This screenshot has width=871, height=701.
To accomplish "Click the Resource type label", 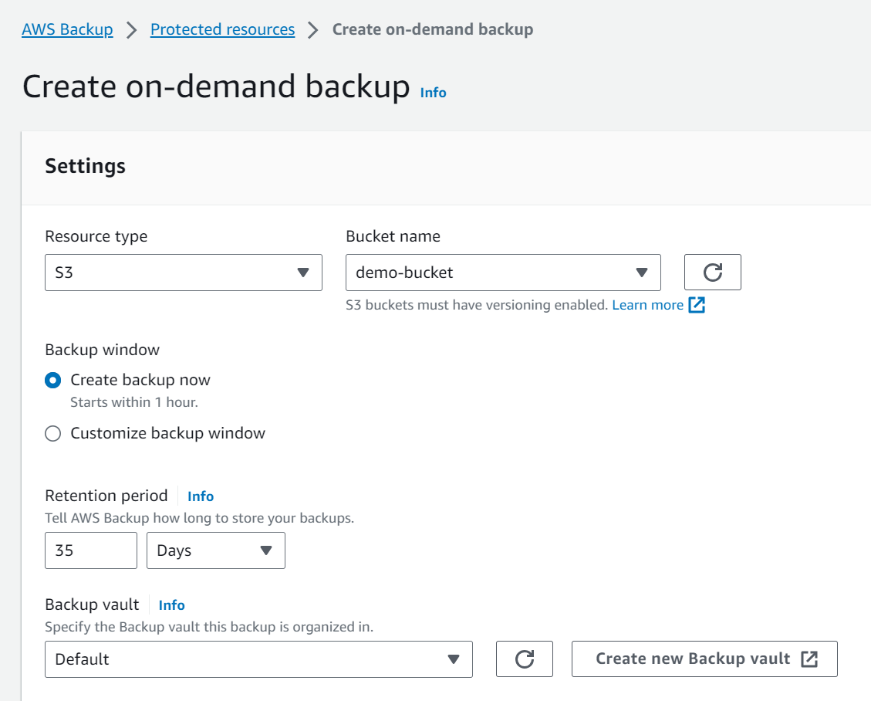I will point(96,236).
